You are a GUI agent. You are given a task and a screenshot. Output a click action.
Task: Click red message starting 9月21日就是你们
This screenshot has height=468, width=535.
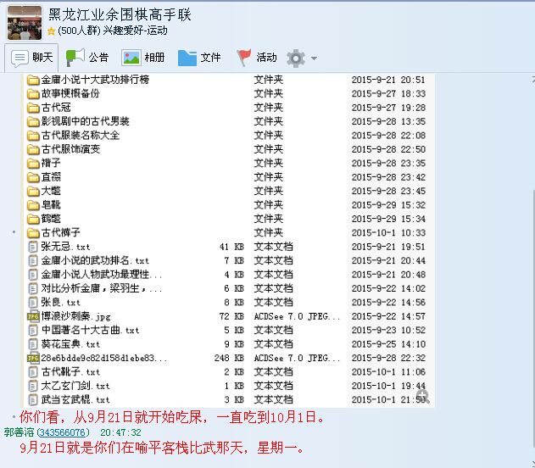(x=162, y=448)
